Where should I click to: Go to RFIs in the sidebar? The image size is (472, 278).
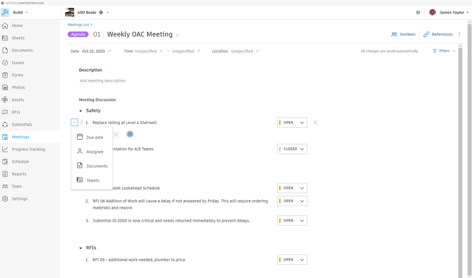click(16, 112)
